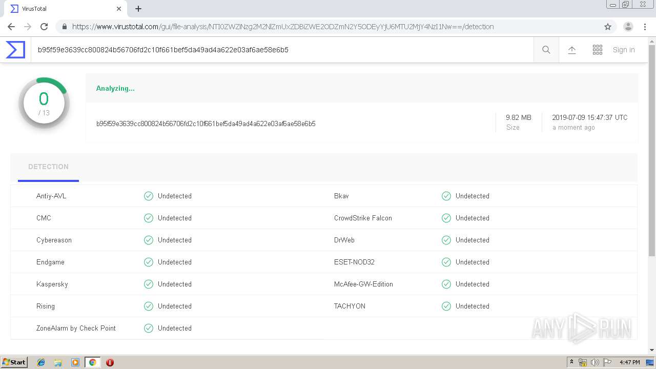Click the check icon beside ESET-NOD32
Screen dimensions: 656x369
pyautogui.click(x=446, y=262)
